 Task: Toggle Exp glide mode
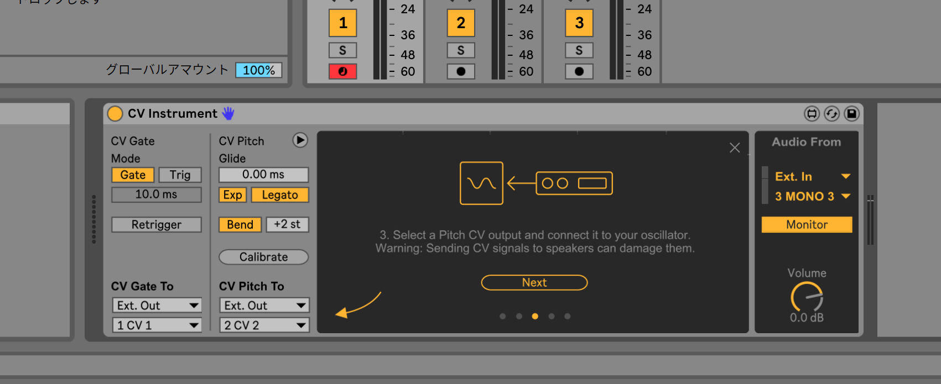(x=232, y=195)
